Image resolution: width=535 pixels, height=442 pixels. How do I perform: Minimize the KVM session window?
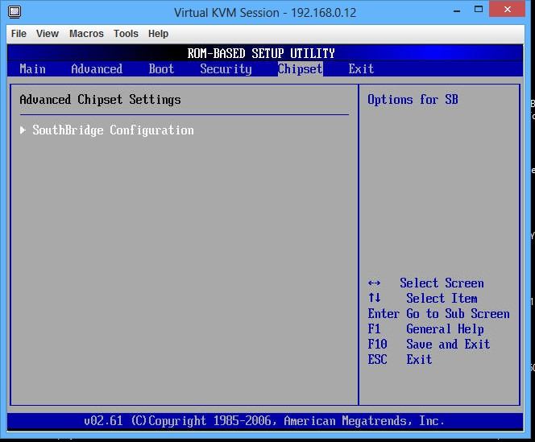click(x=457, y=10)
